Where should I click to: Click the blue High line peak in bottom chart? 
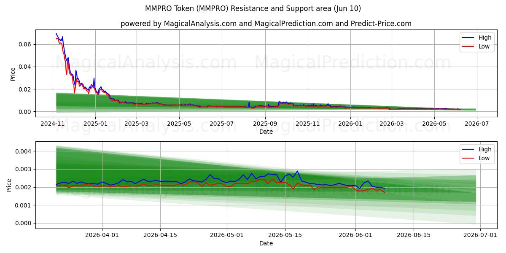pyautogui.click(x=297, y=171)
